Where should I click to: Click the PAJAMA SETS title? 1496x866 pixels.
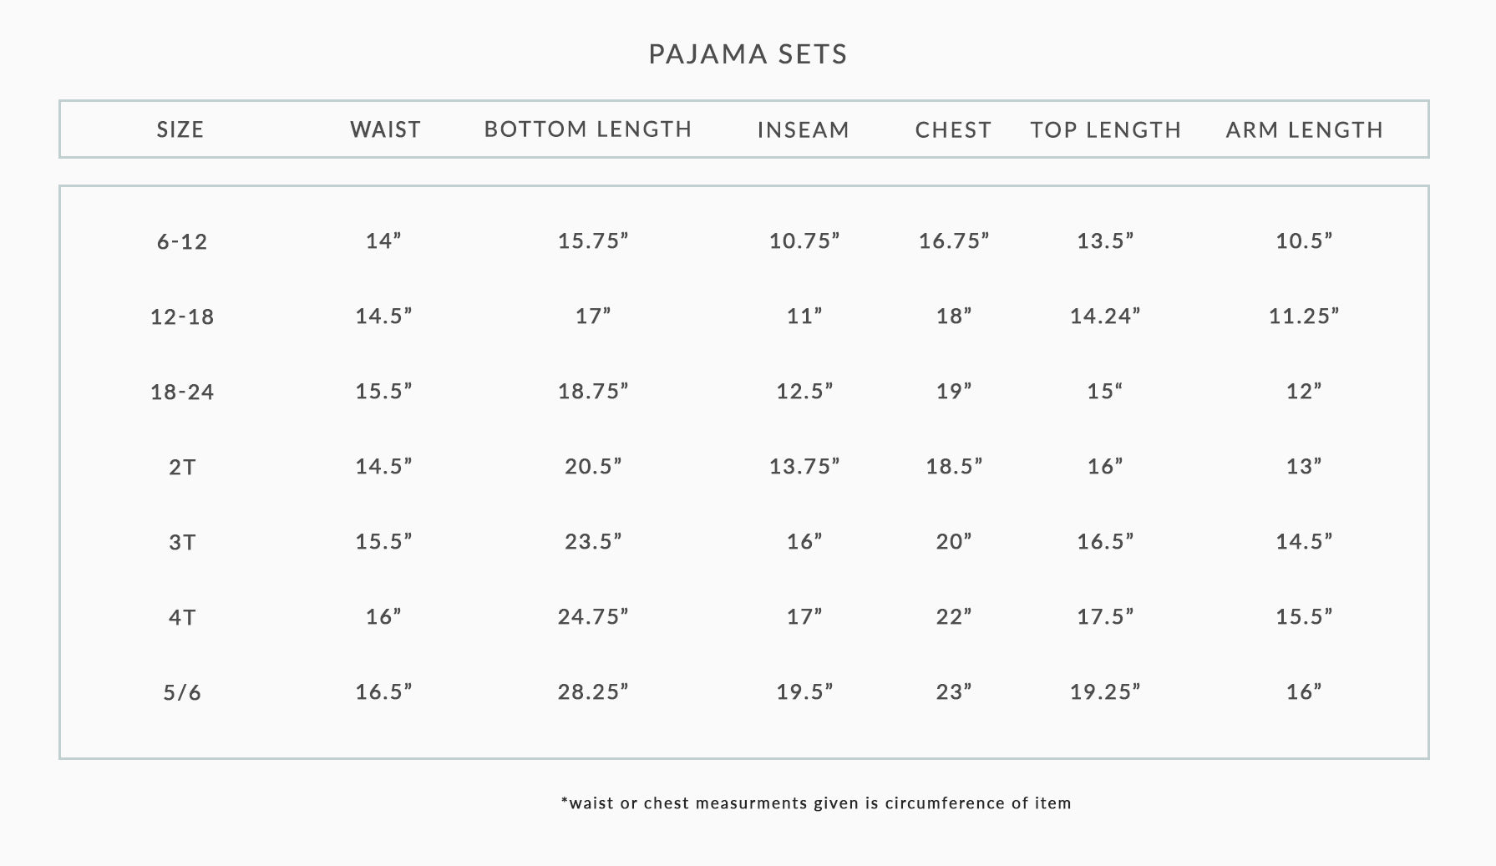(x=748, y=54)
